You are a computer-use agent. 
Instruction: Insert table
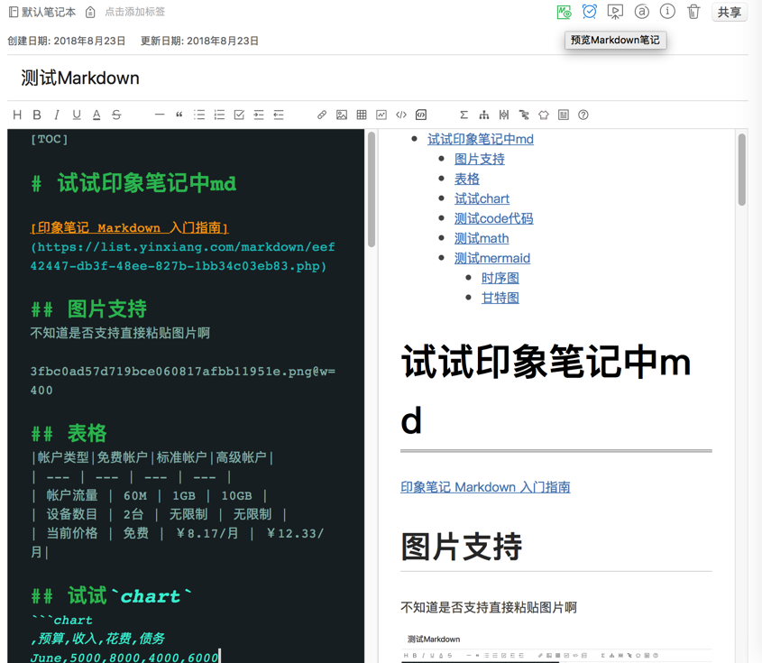[362, 115]
